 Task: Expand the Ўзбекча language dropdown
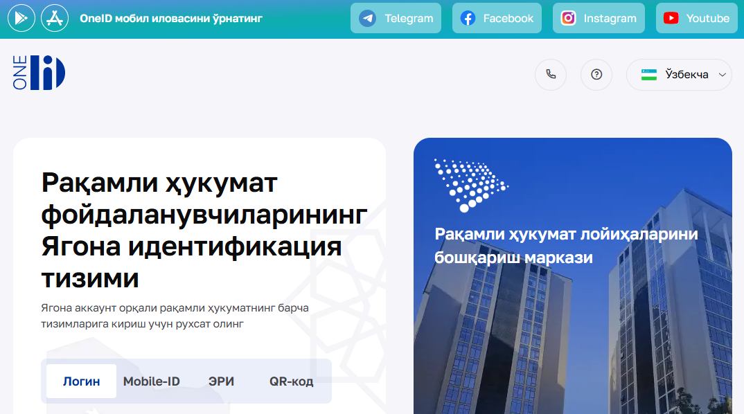pyautogui.click(x=679, y=75)
